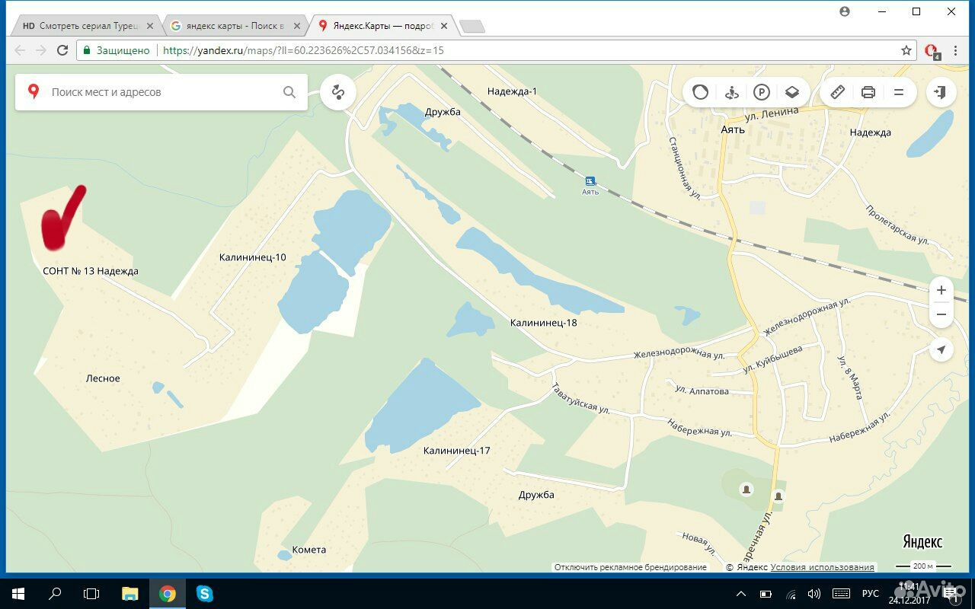Open Task View on the taskbar
The width and height of the screenshot is (975, 609).
[x=91, y=594]
